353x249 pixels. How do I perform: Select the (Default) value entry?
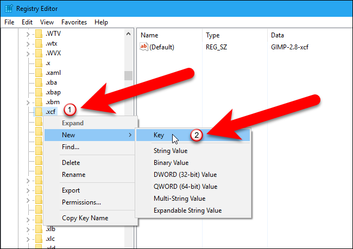pos(162,47)
